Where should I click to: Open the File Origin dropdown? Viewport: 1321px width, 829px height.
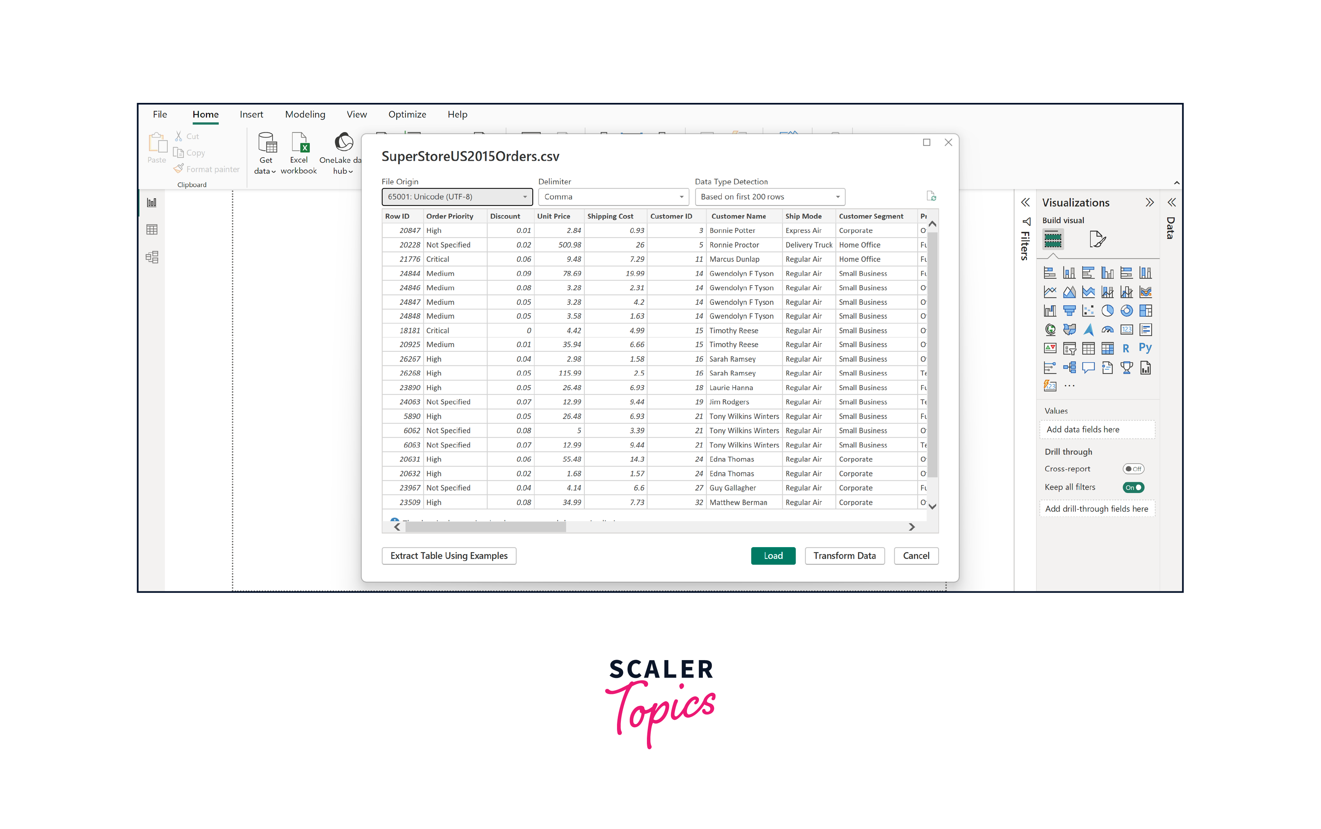coord(457,196)
